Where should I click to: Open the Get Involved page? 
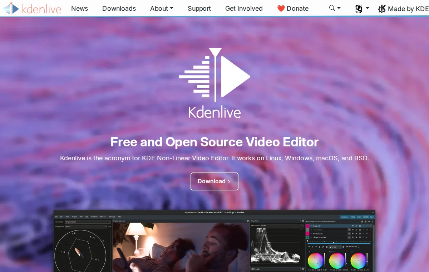pos(244,8)
